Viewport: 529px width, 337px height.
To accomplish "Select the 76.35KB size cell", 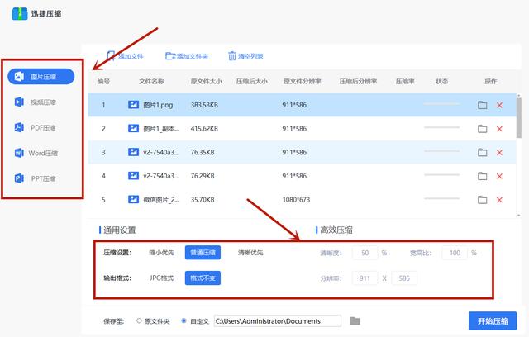I will 203,152.
